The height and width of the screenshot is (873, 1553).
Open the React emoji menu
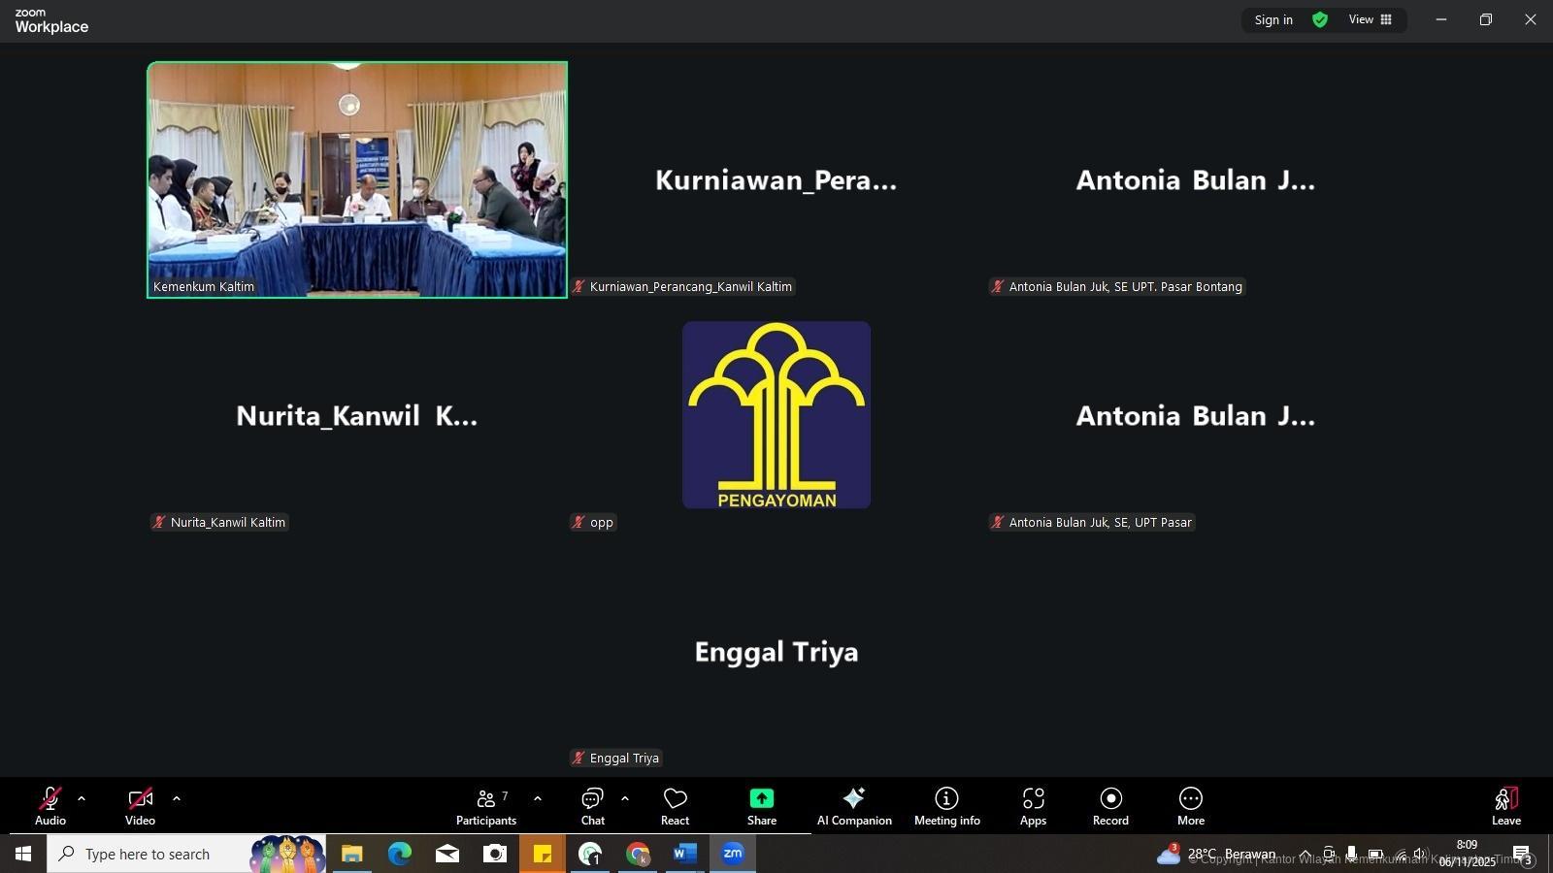[675, 805]
